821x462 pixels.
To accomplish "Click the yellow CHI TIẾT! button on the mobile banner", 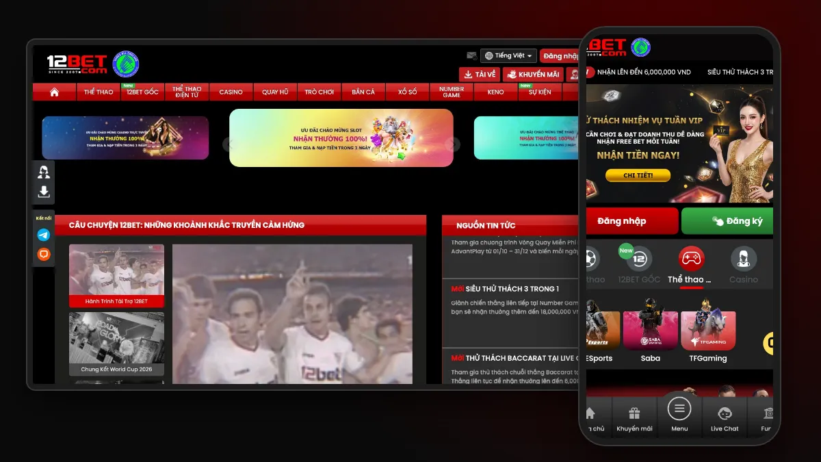I will [638, 176].
